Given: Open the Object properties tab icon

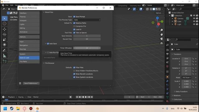Looking at the screenshot, I should tap(167, 77).
